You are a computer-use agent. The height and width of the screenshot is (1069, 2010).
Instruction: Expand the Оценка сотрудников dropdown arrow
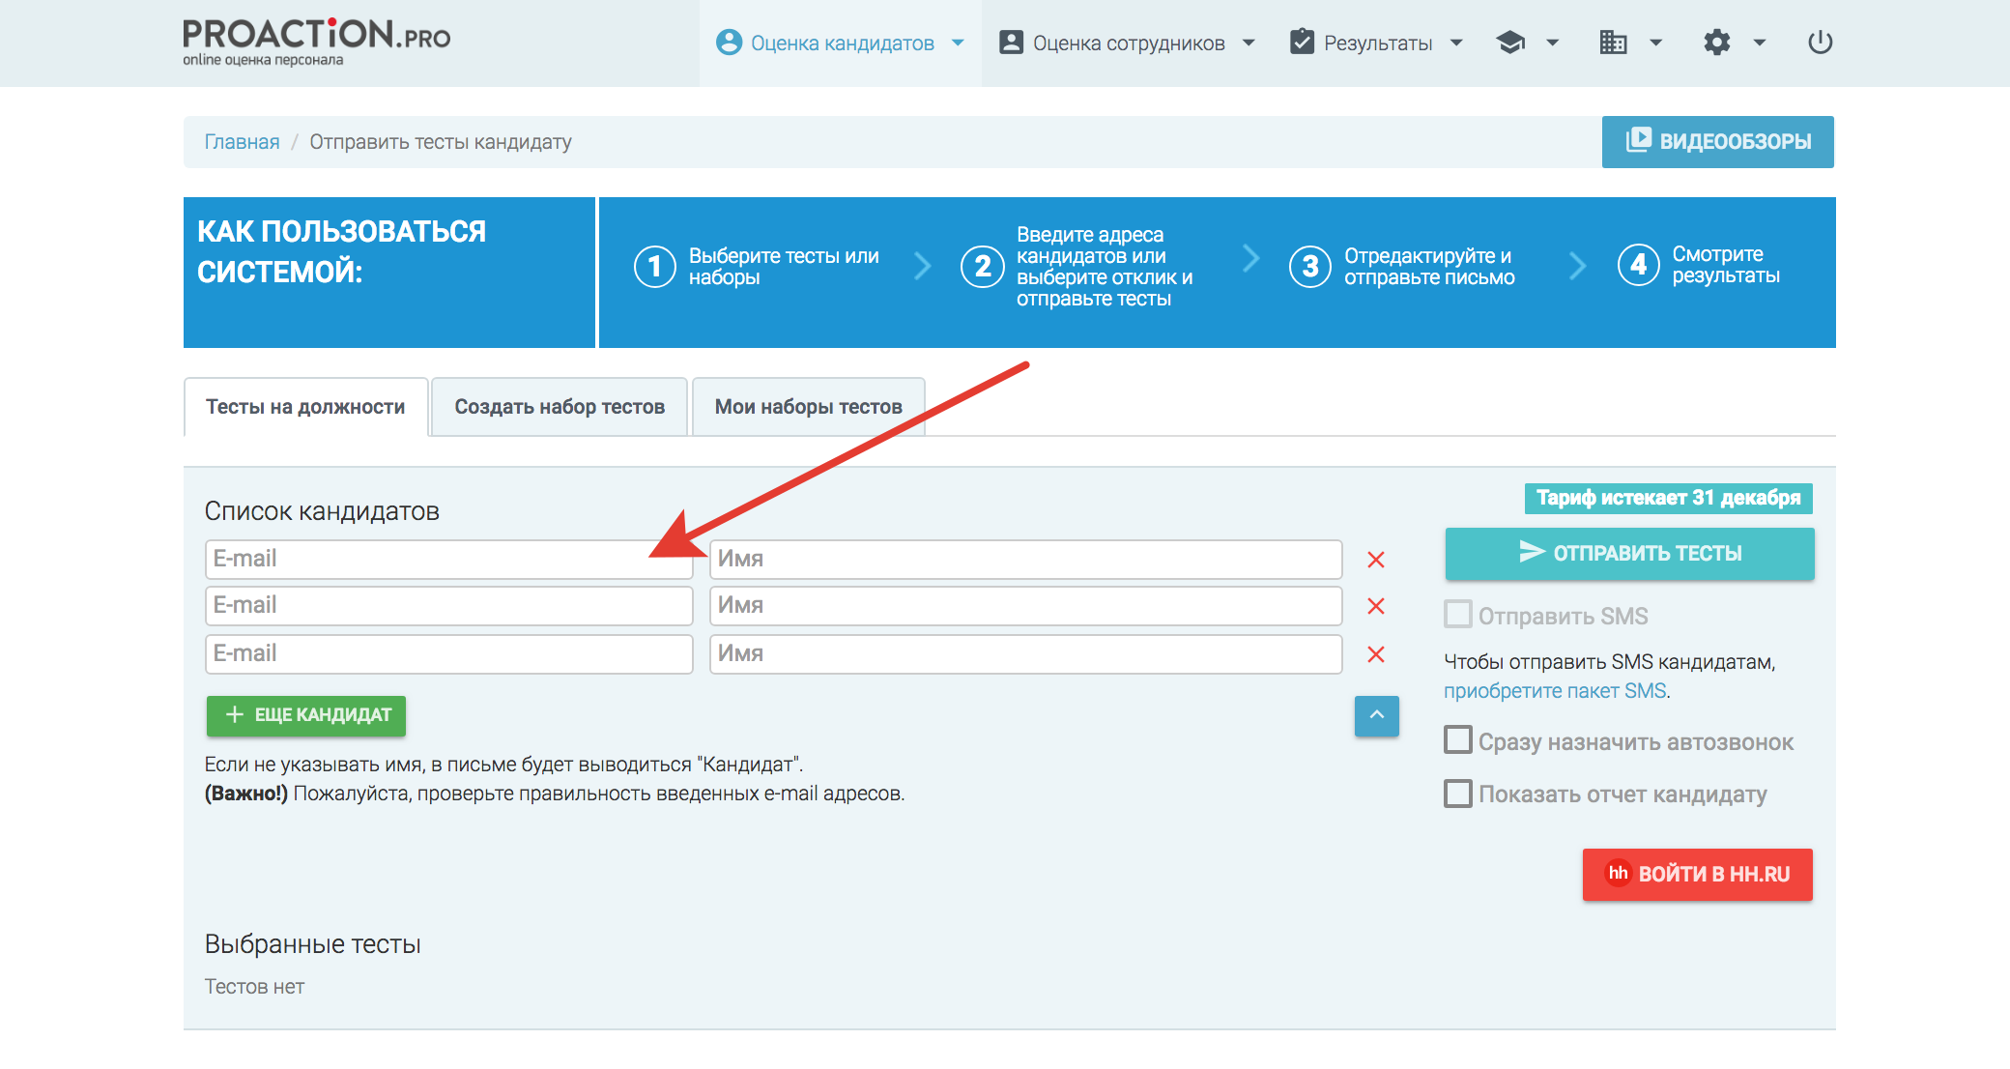[x=1249, y=43]
